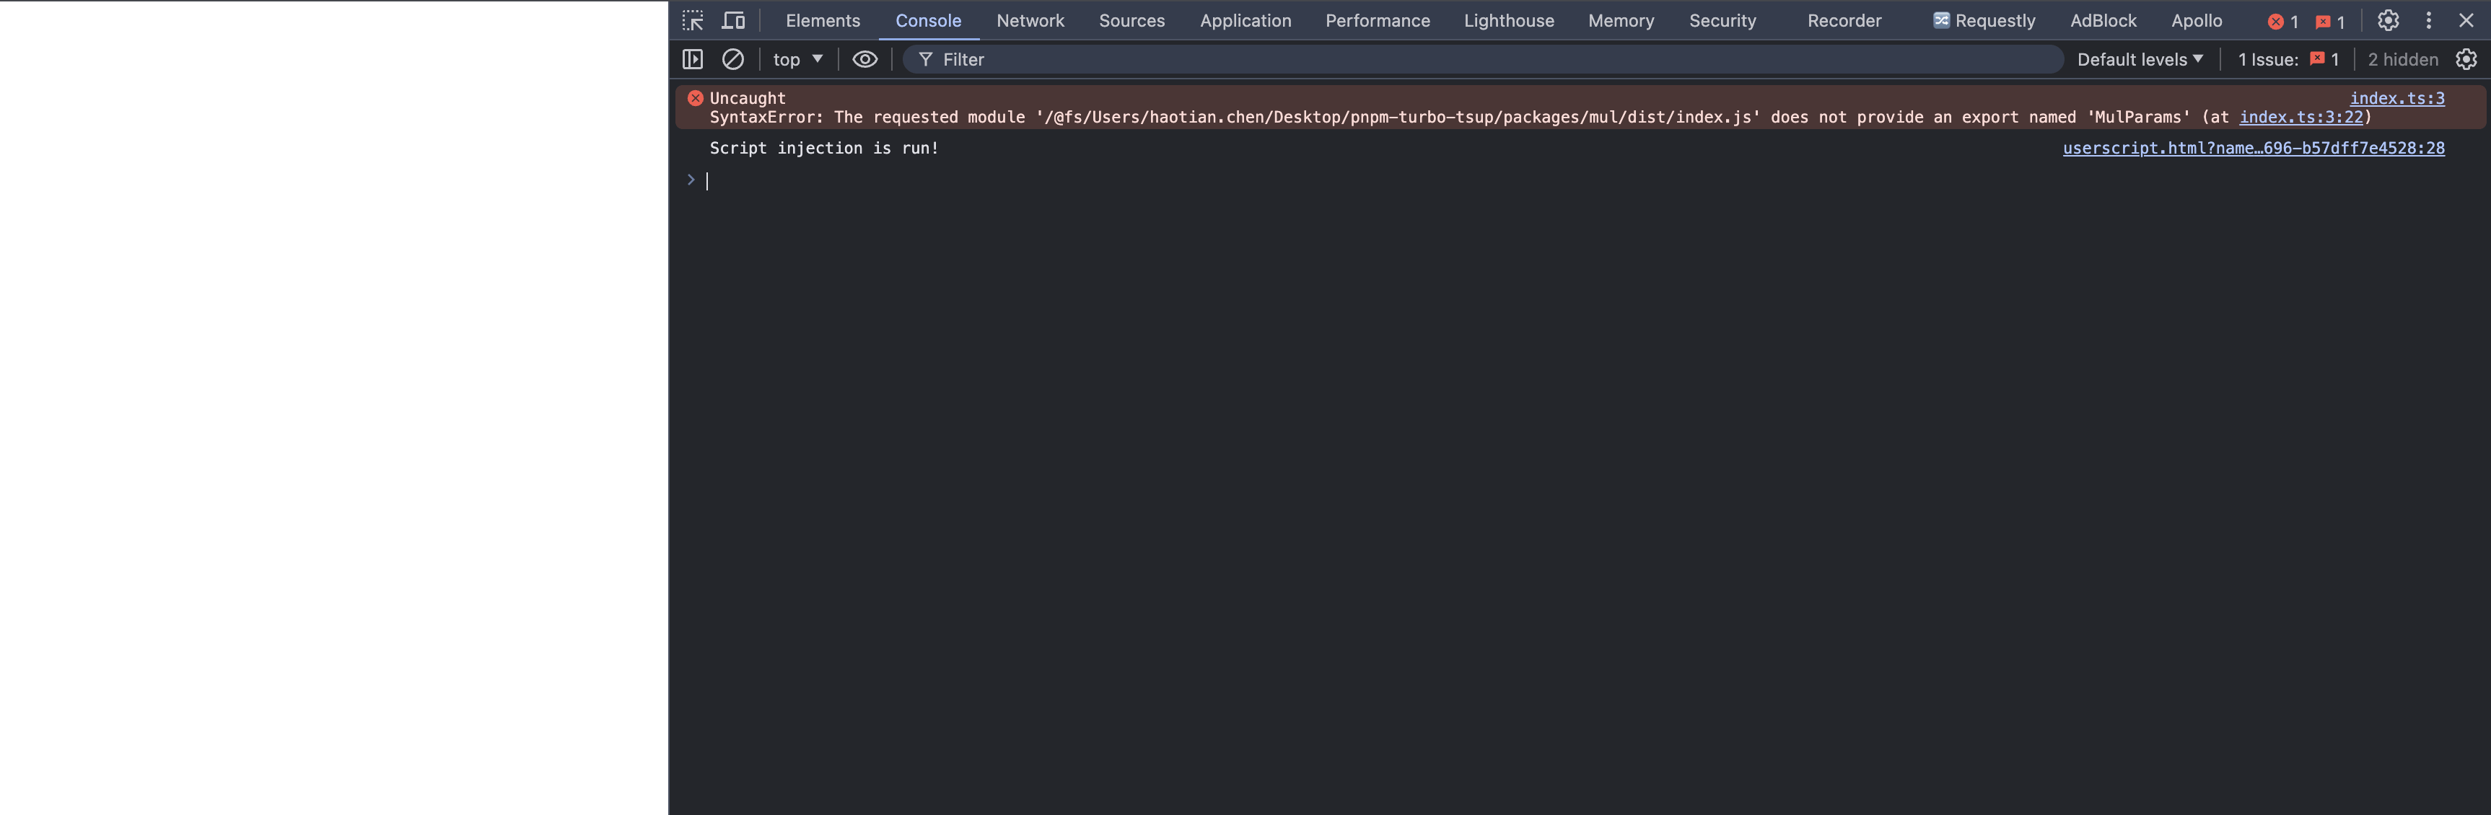The width and height of the screenshot is (2491, 815).
Task: Create a live expression with eye icon
Action: tap(864, 59)
